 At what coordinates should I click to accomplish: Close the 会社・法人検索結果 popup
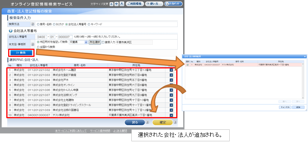tap(305, 57)
